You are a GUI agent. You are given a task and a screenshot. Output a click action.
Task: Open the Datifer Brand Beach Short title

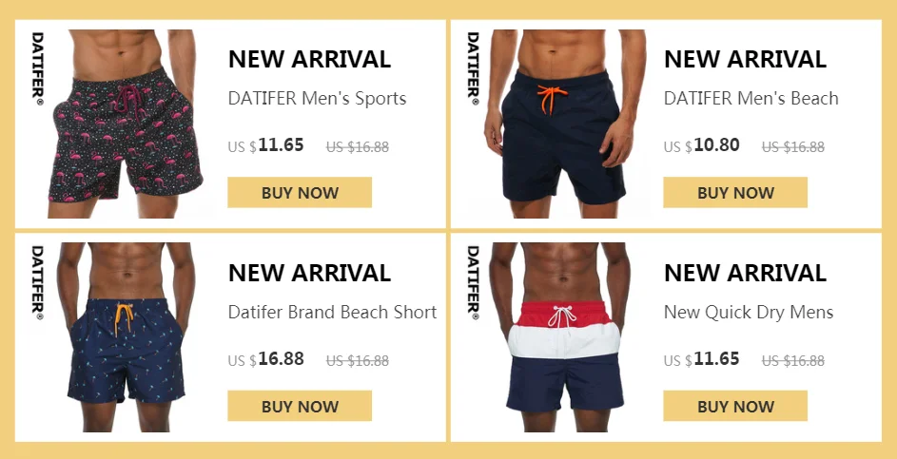(332, 312)
